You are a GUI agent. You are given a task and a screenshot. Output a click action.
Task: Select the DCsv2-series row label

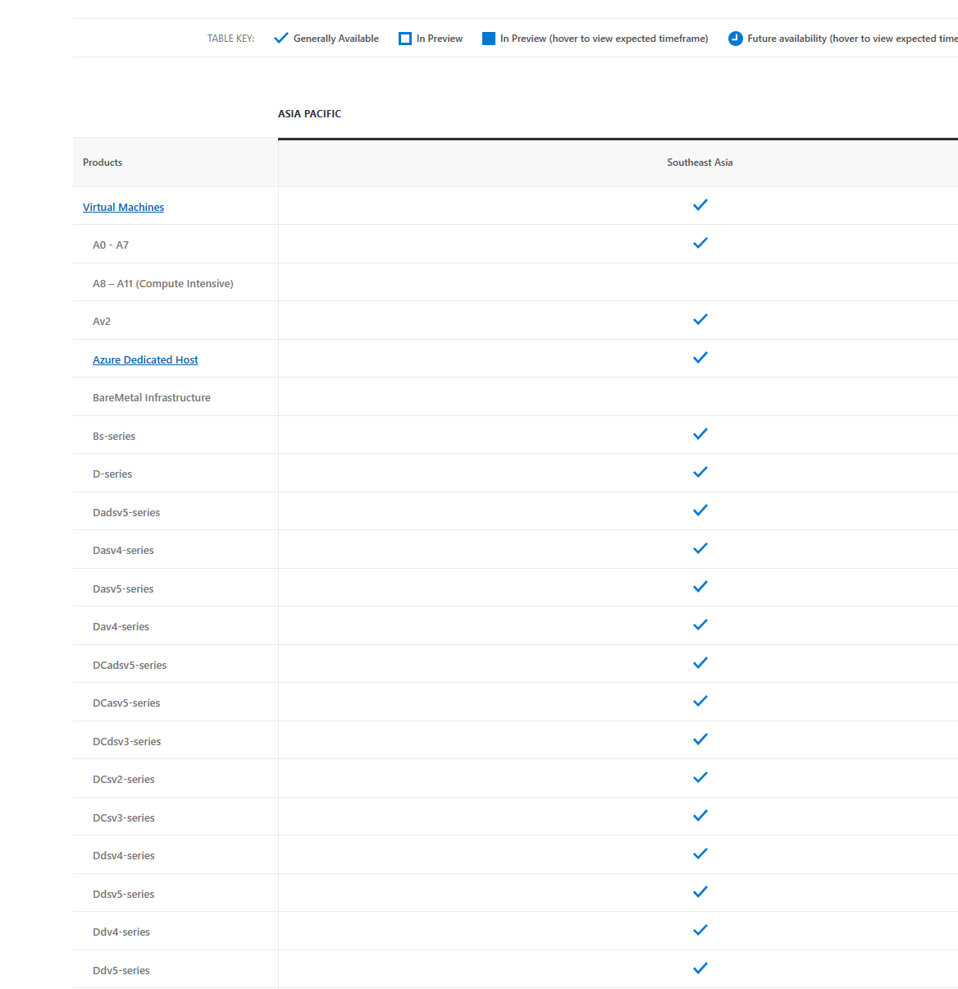click(124, 780)
